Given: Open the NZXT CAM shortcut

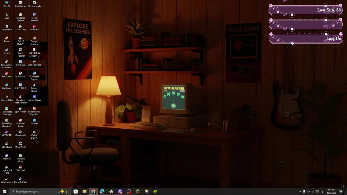Looking at the screenshot, I should coord(7,133).
